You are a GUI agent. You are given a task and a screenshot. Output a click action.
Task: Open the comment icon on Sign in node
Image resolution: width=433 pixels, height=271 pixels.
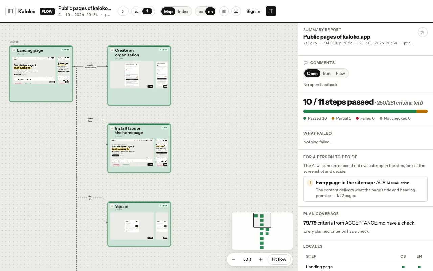pos(112,206)
